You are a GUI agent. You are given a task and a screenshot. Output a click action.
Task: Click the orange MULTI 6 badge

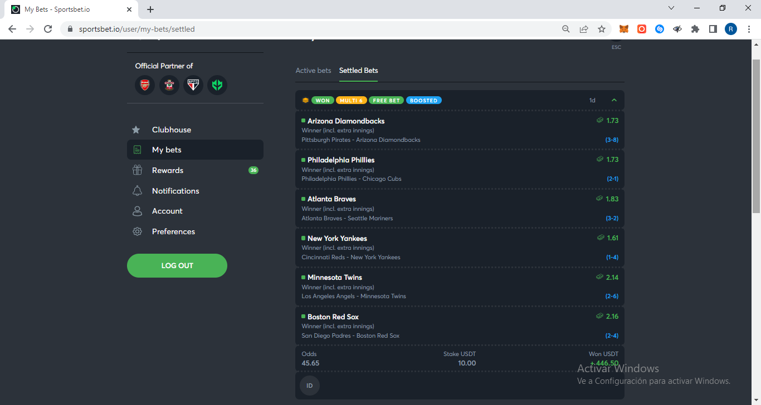pyautogui.click(x=352, y=101)
